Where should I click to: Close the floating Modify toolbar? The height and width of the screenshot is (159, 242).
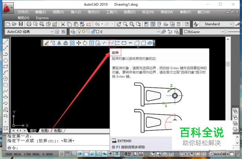point(154,41)
